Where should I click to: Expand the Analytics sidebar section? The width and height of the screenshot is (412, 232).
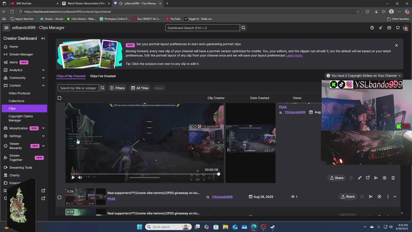(x=43, y=70)
